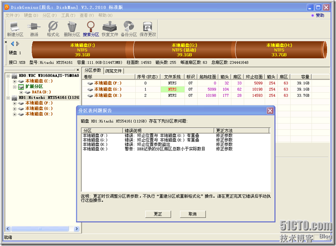The height and width of the screenshot is (246, 336).
Task: Click the 文件系统 column header
Action: (x=172, y=77)
